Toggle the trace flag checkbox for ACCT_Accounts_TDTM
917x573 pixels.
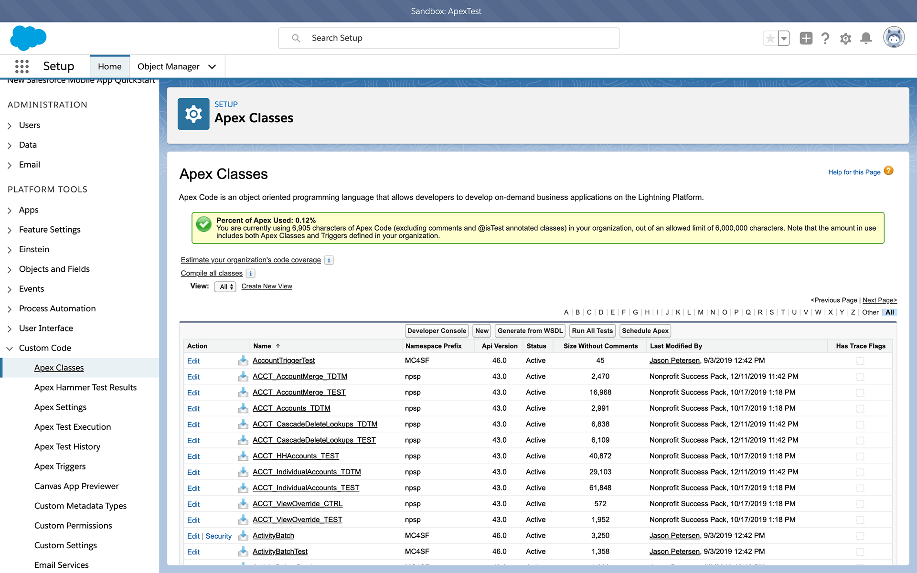pos(860,409)
